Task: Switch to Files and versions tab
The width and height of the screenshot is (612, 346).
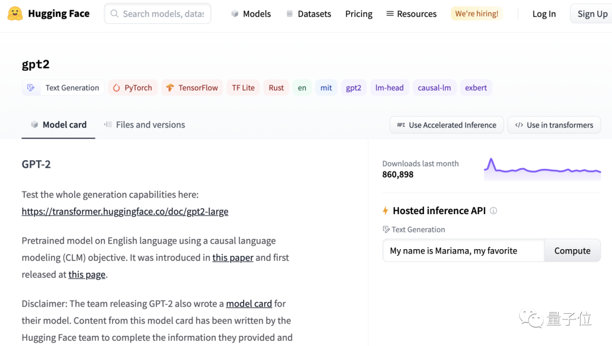Action: pyautogui.click(x=144, y=125)
